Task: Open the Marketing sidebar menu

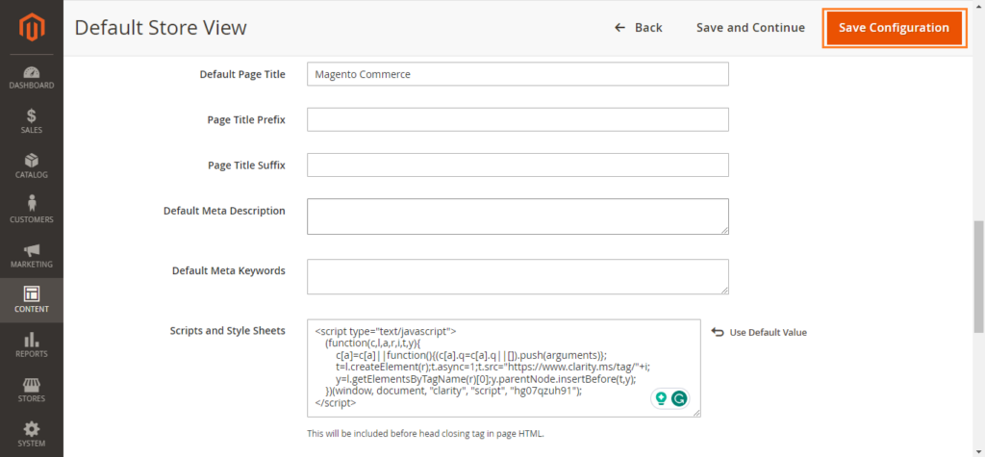Action: 32,256
